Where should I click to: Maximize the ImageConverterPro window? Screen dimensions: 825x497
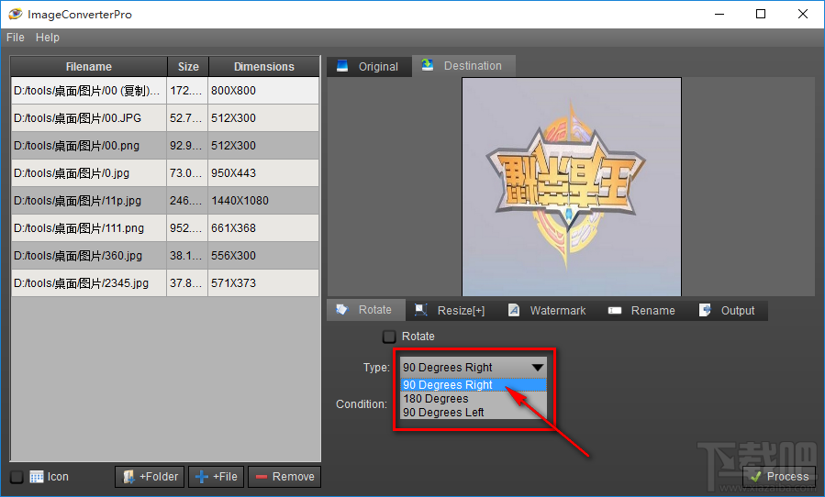tap(760, 14)
